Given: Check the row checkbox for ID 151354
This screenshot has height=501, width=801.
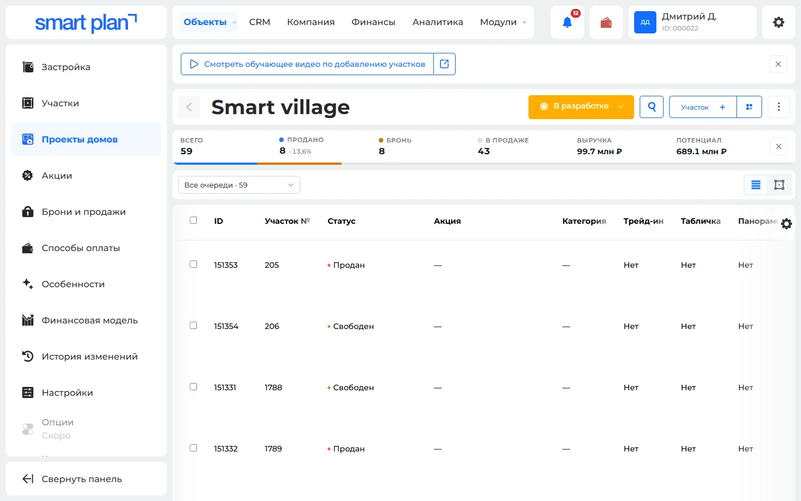Looking at the screenshot, I should coord(193,326).
